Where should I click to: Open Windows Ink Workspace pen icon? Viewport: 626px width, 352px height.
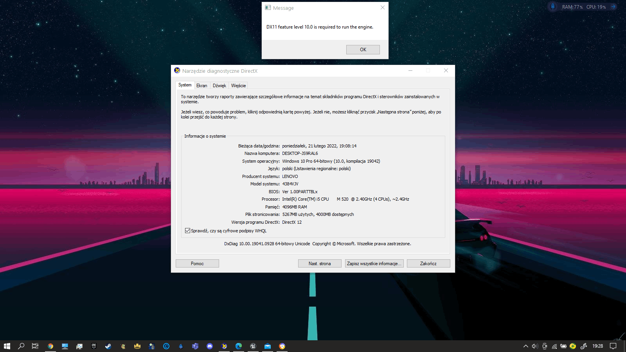(583, 346)
